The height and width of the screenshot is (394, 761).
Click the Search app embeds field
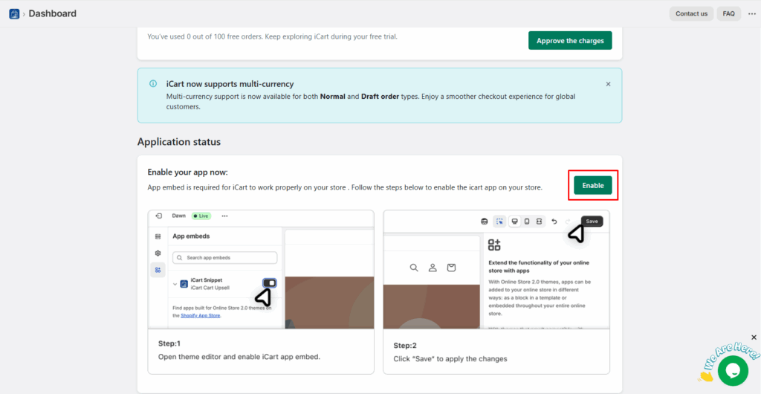(x=224, y=258)
